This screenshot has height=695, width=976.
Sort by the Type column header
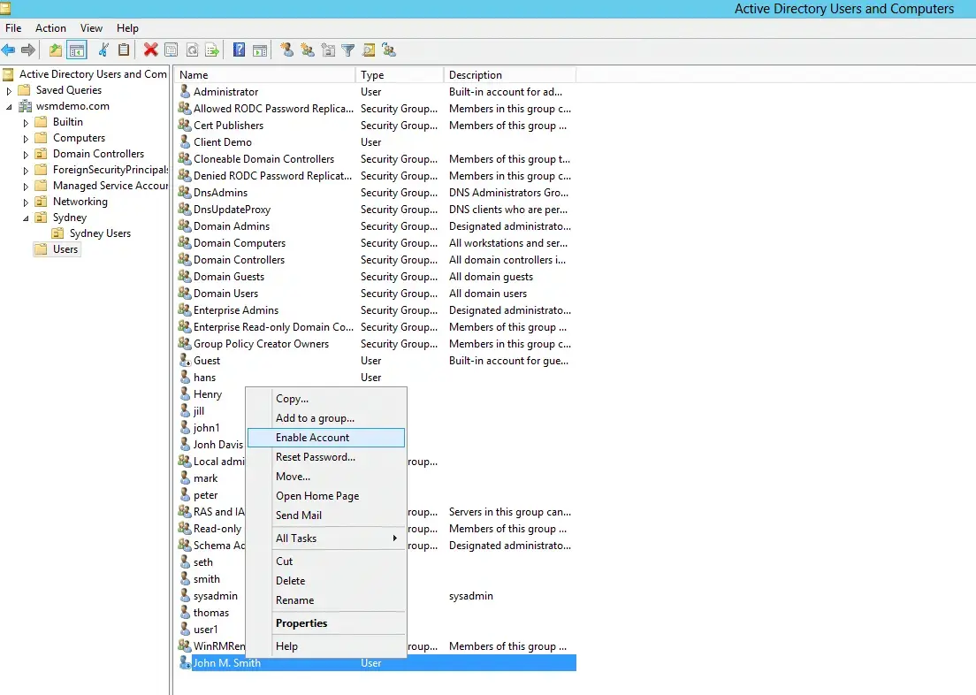tap(400, 75)
